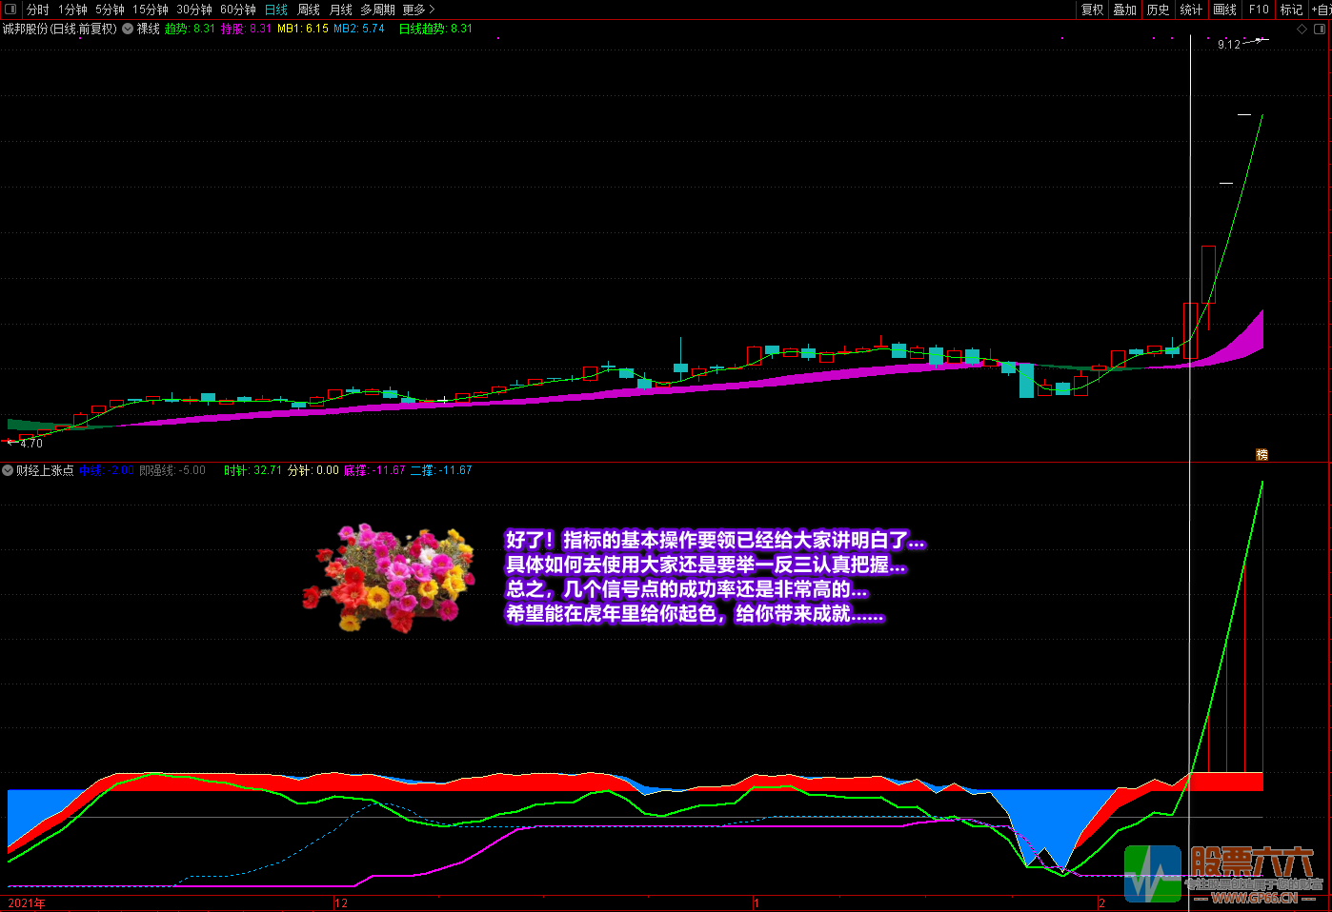Click the flower bouquet image
Viewport: 1332px width, 912px height.
point(390,577)
